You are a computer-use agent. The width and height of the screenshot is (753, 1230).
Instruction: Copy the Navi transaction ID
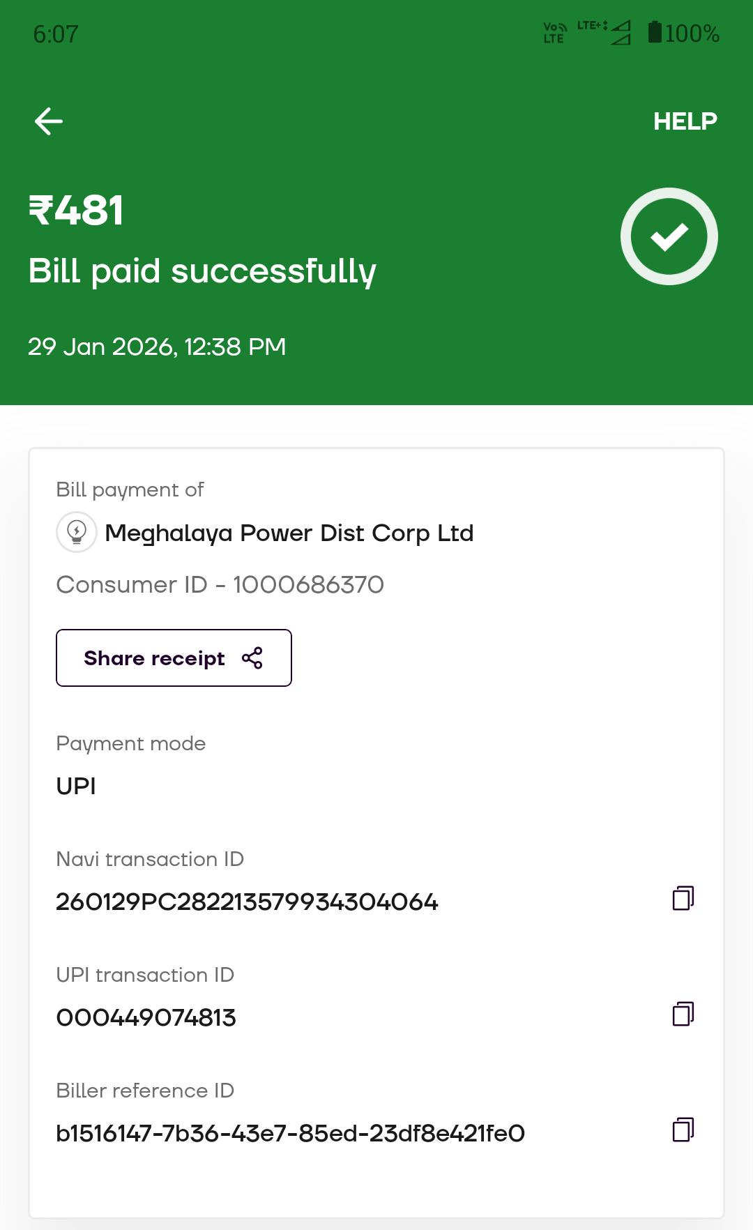point(683,898)
